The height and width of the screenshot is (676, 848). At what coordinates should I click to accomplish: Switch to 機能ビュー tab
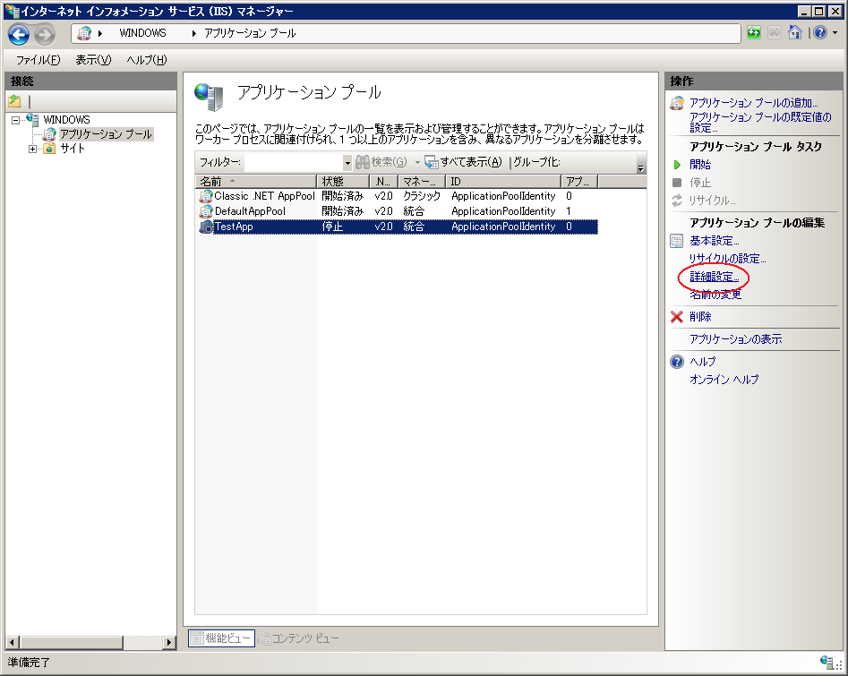[221, 638]
